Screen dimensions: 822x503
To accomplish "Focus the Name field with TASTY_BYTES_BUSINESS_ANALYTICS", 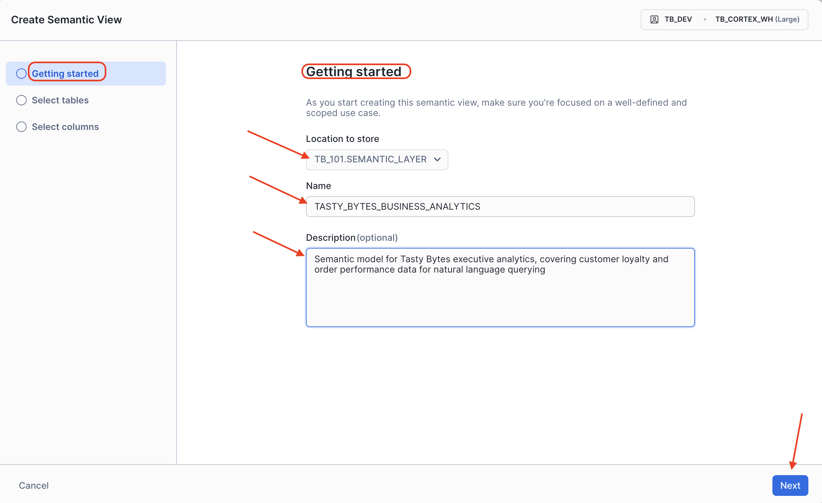I will click(x=500, y=206).
